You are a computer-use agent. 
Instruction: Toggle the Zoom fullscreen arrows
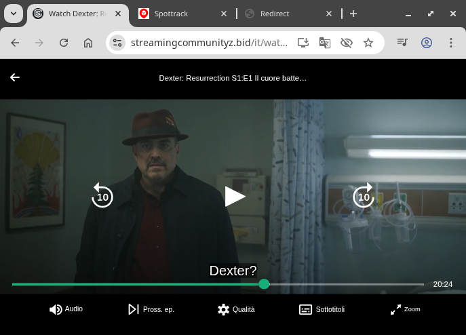pyautogui.click(x=406, y=309)
